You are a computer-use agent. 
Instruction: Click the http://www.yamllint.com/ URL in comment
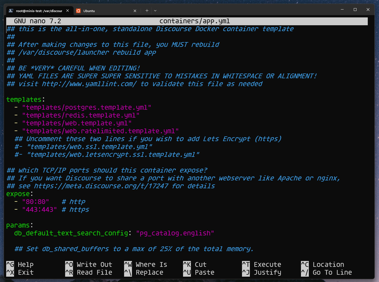[x=90, y=84]
